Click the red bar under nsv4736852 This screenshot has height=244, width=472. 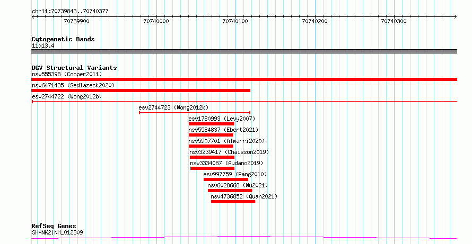point(233,202)
